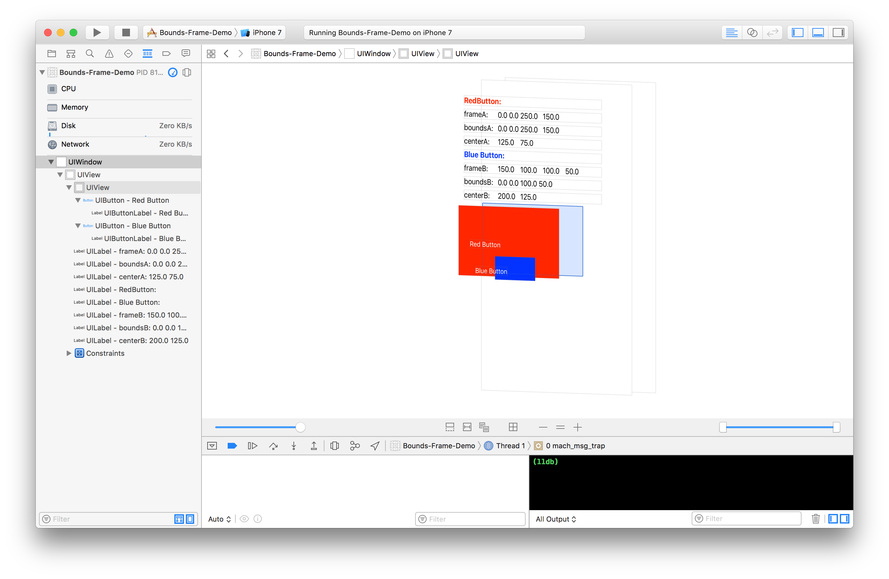Image resolution: width=889 pixels, height=579 pixels.
Task: Open the Adjust view mode icon
Action: (x=484, y=427)
